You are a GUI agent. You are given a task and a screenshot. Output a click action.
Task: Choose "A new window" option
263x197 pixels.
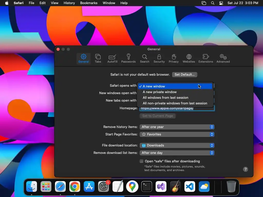[175, 86]
